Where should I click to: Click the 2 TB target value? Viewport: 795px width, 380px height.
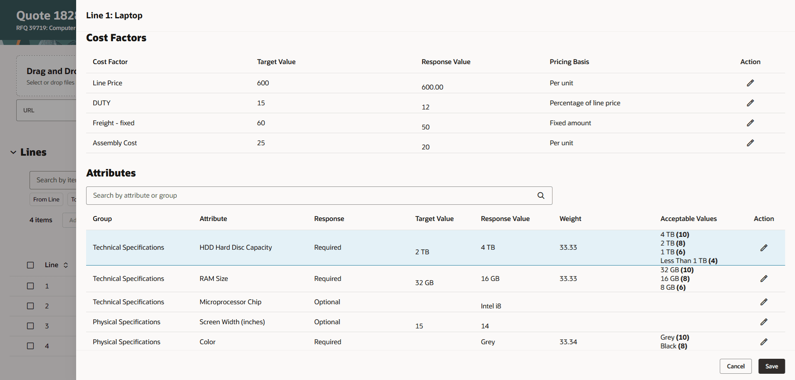422,252
